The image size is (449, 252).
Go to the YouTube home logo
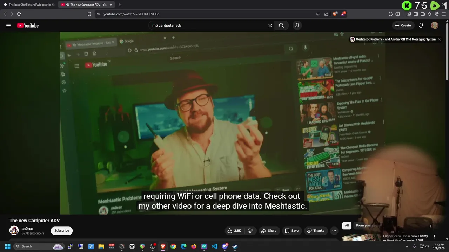[x=28, y=26]
